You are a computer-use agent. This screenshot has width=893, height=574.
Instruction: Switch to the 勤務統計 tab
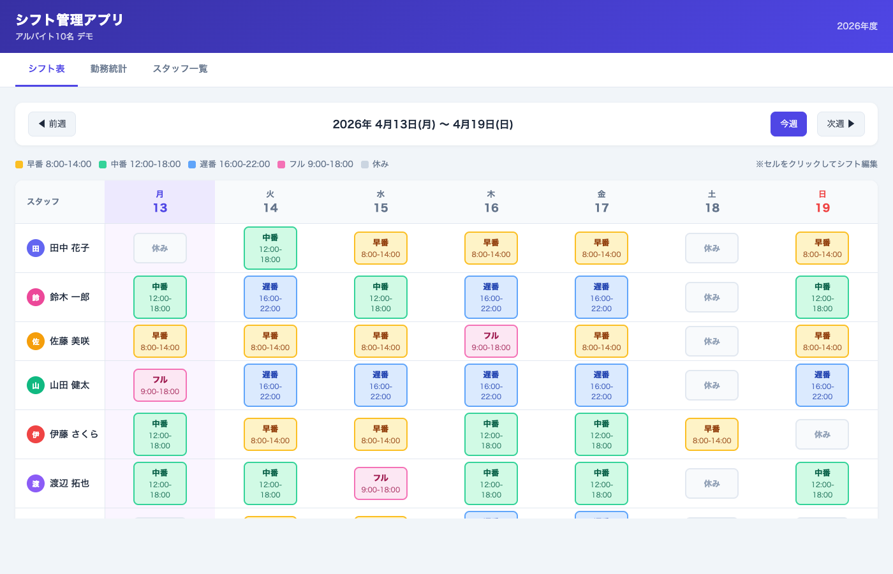click(x=108, y=69)
